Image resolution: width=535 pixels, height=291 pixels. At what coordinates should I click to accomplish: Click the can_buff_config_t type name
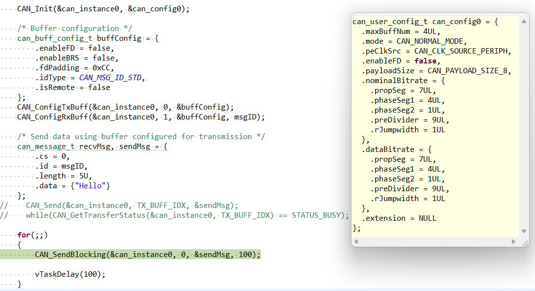pos(55,38)
